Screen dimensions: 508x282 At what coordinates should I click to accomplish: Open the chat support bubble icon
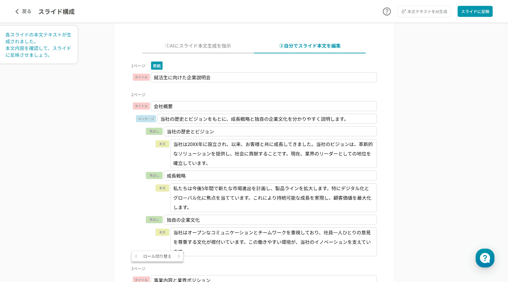point(485,258)
